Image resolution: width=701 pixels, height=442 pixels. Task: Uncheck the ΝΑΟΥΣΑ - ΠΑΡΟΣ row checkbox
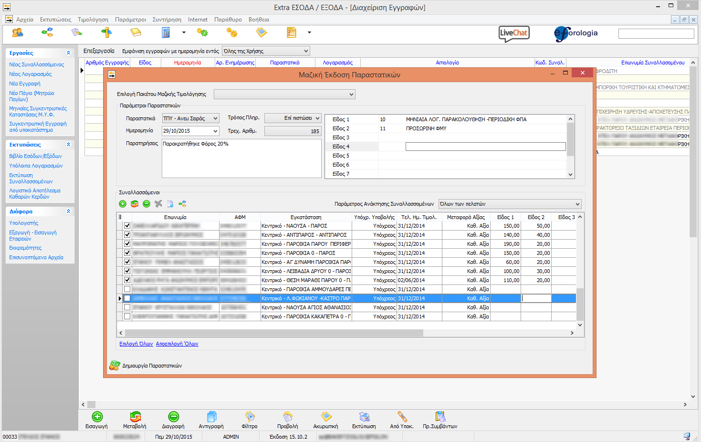pos(127,226)
